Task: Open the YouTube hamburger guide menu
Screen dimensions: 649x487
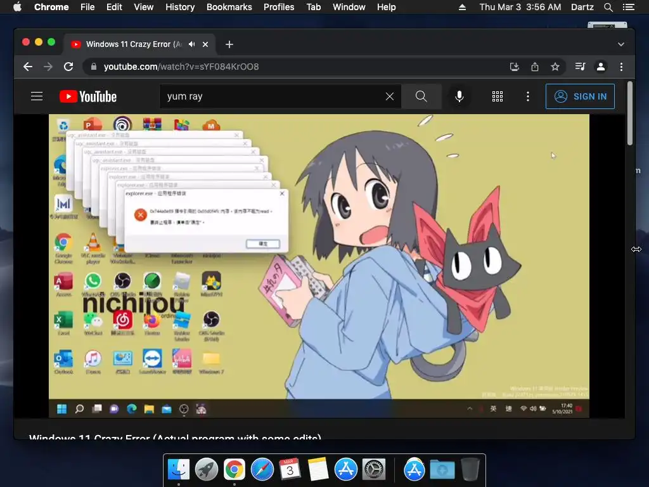Action: click(37, 96)
